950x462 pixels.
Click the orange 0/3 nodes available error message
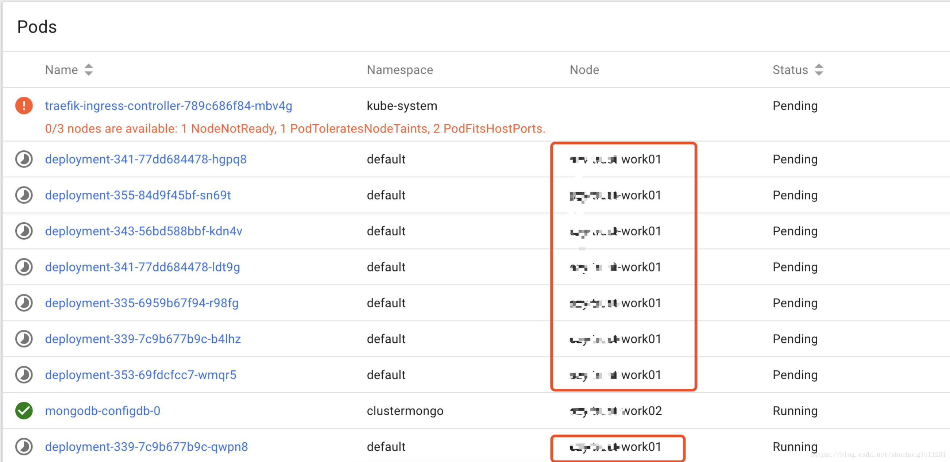click(x=295, y=128)
